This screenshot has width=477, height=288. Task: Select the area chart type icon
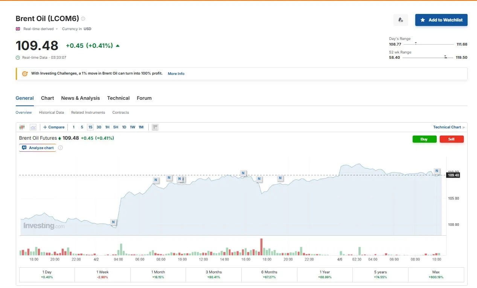(33, 127)
